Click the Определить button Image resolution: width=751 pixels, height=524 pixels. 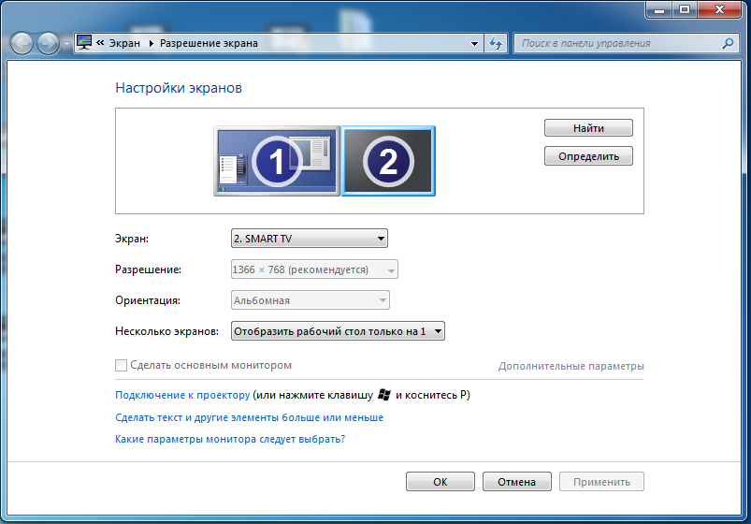[588, 156]
